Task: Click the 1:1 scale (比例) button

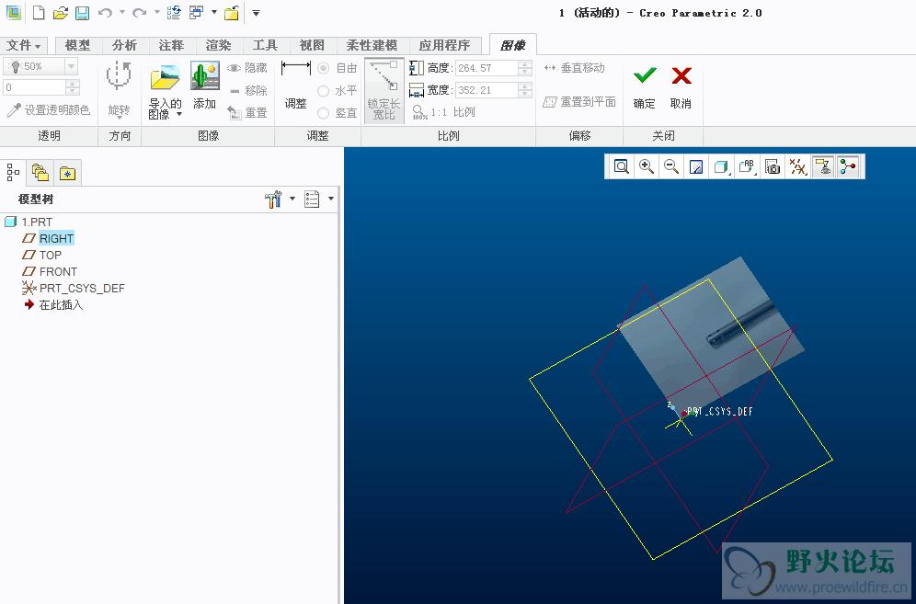Action: pyautogui.click(x=443, y=112)
